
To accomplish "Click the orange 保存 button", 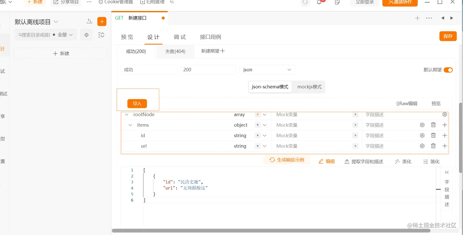I will click(x=448, y=36).
